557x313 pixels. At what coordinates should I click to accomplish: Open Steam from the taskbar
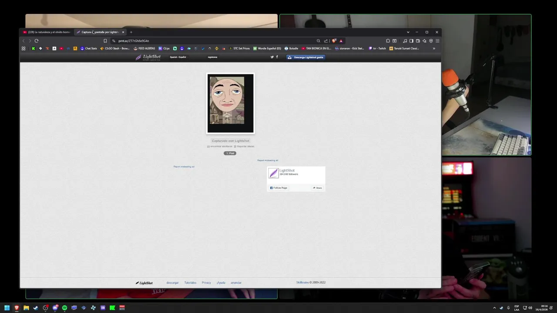pyautogui.click(x=36, y=308)
